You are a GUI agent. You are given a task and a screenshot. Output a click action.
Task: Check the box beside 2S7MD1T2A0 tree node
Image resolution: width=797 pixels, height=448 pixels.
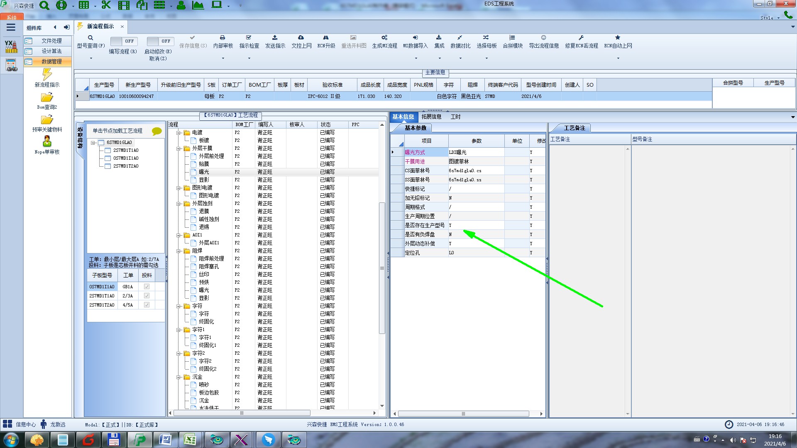point(108,166)
